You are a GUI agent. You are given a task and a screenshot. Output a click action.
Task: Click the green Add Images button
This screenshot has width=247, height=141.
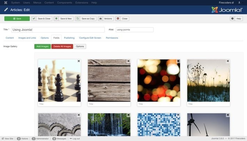tap(42, 46)
